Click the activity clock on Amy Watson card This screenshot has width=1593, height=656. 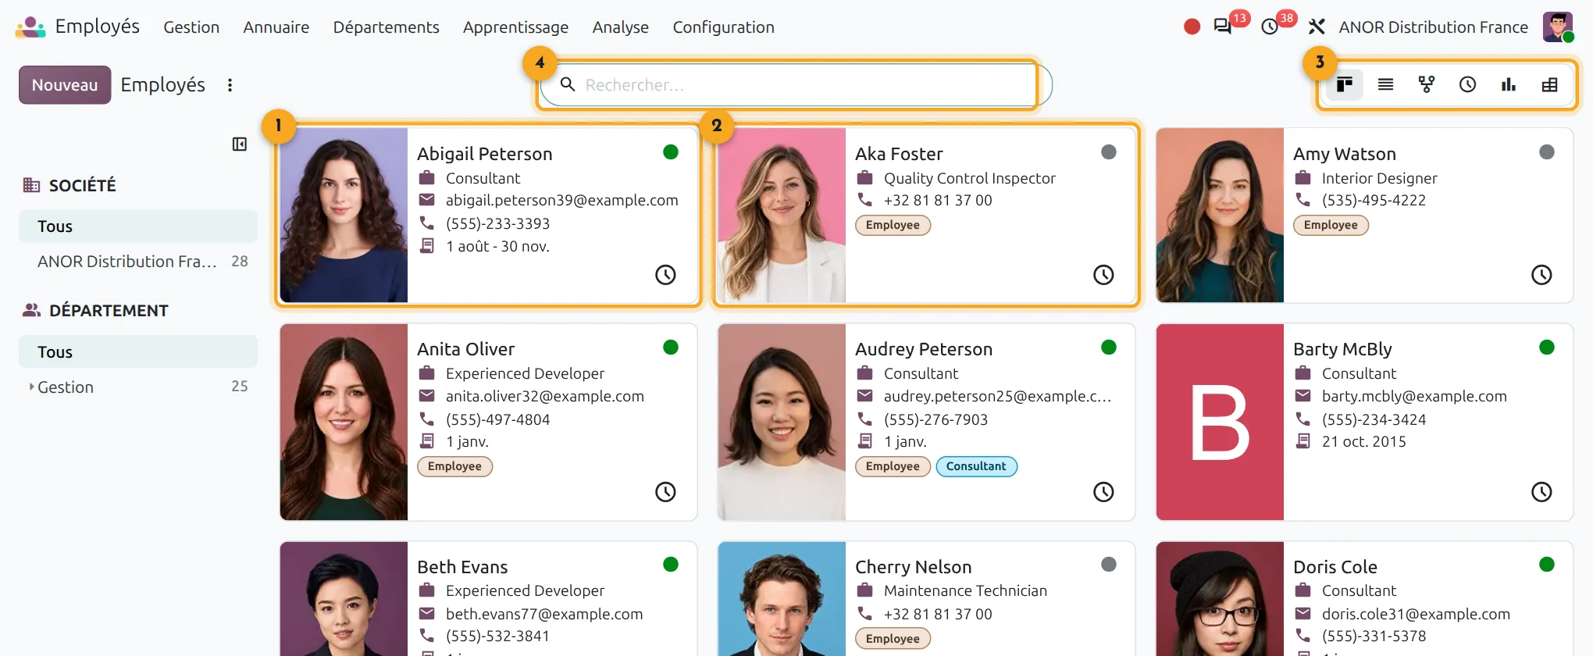1541,275
